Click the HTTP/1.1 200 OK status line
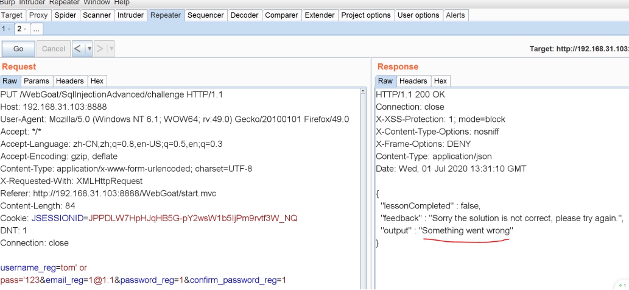The image size is (629, 290). click(x=410, y=95)
